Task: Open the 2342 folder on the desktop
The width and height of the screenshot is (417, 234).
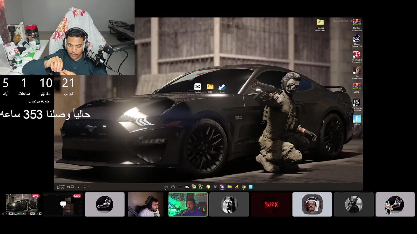Action: point(210,88)
